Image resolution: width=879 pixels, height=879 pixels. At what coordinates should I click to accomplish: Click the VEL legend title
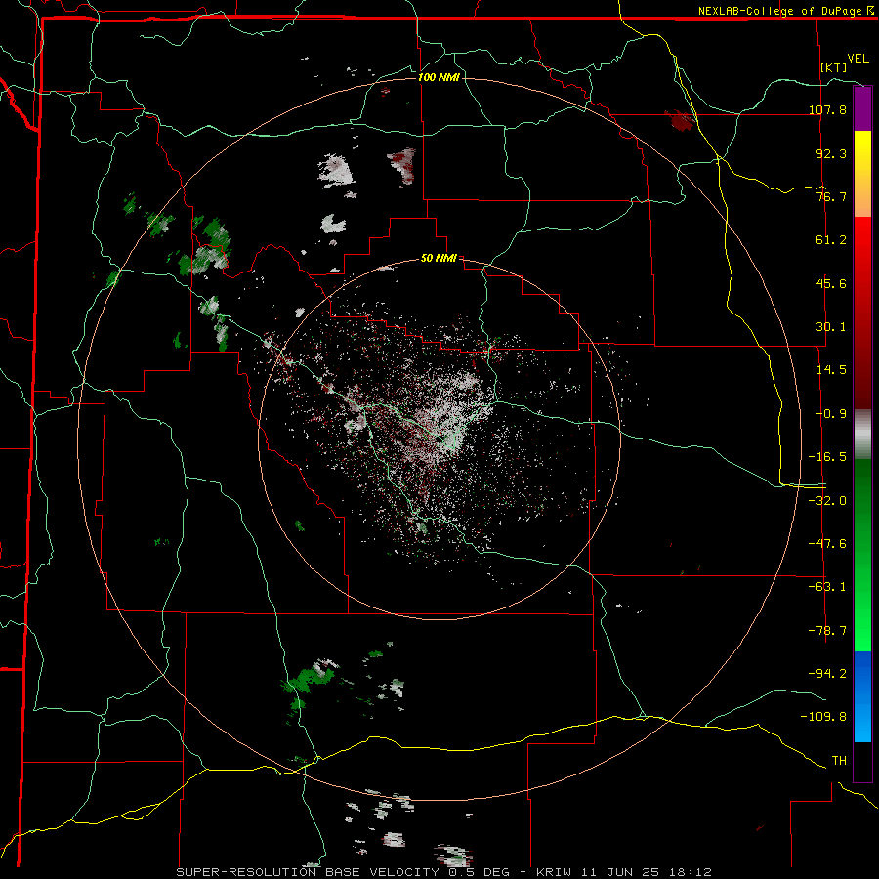click(x=858, y=59)
